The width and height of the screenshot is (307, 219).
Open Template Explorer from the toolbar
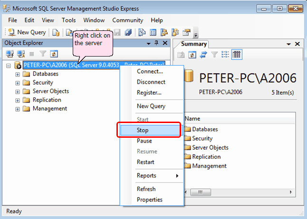point(175,32)
